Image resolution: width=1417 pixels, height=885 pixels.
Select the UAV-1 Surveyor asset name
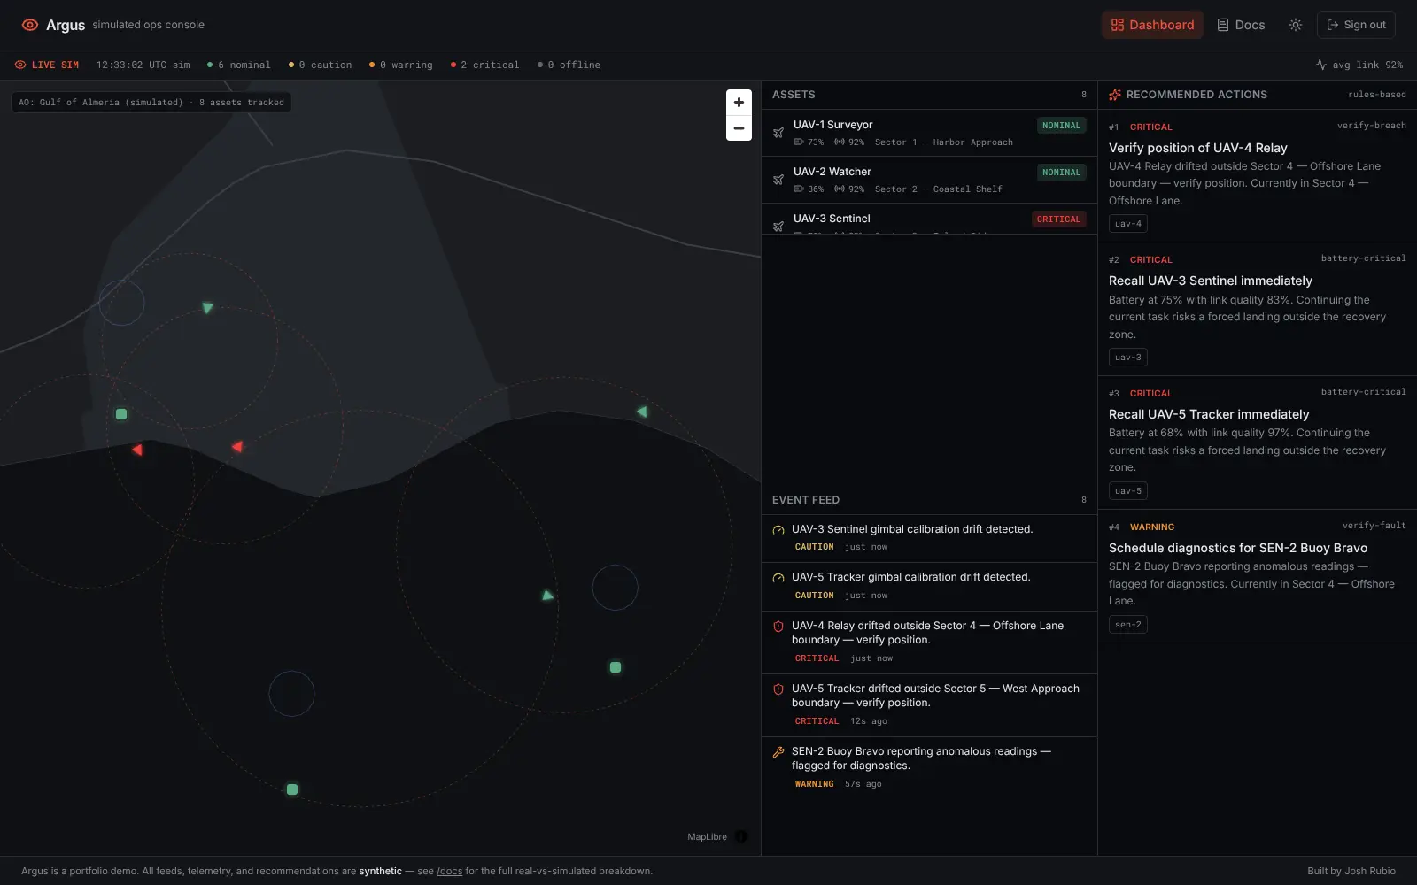tap(832, 125)
